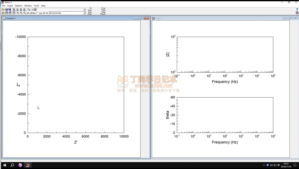The height and width of the screenshot is (169, 299).
Task: Click the icon beneath the help question mark
Action: click(297, 13)
